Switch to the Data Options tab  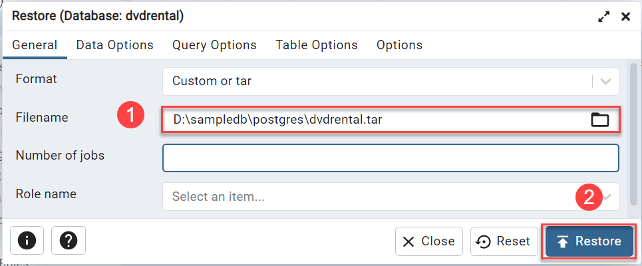tap(114, 45)
